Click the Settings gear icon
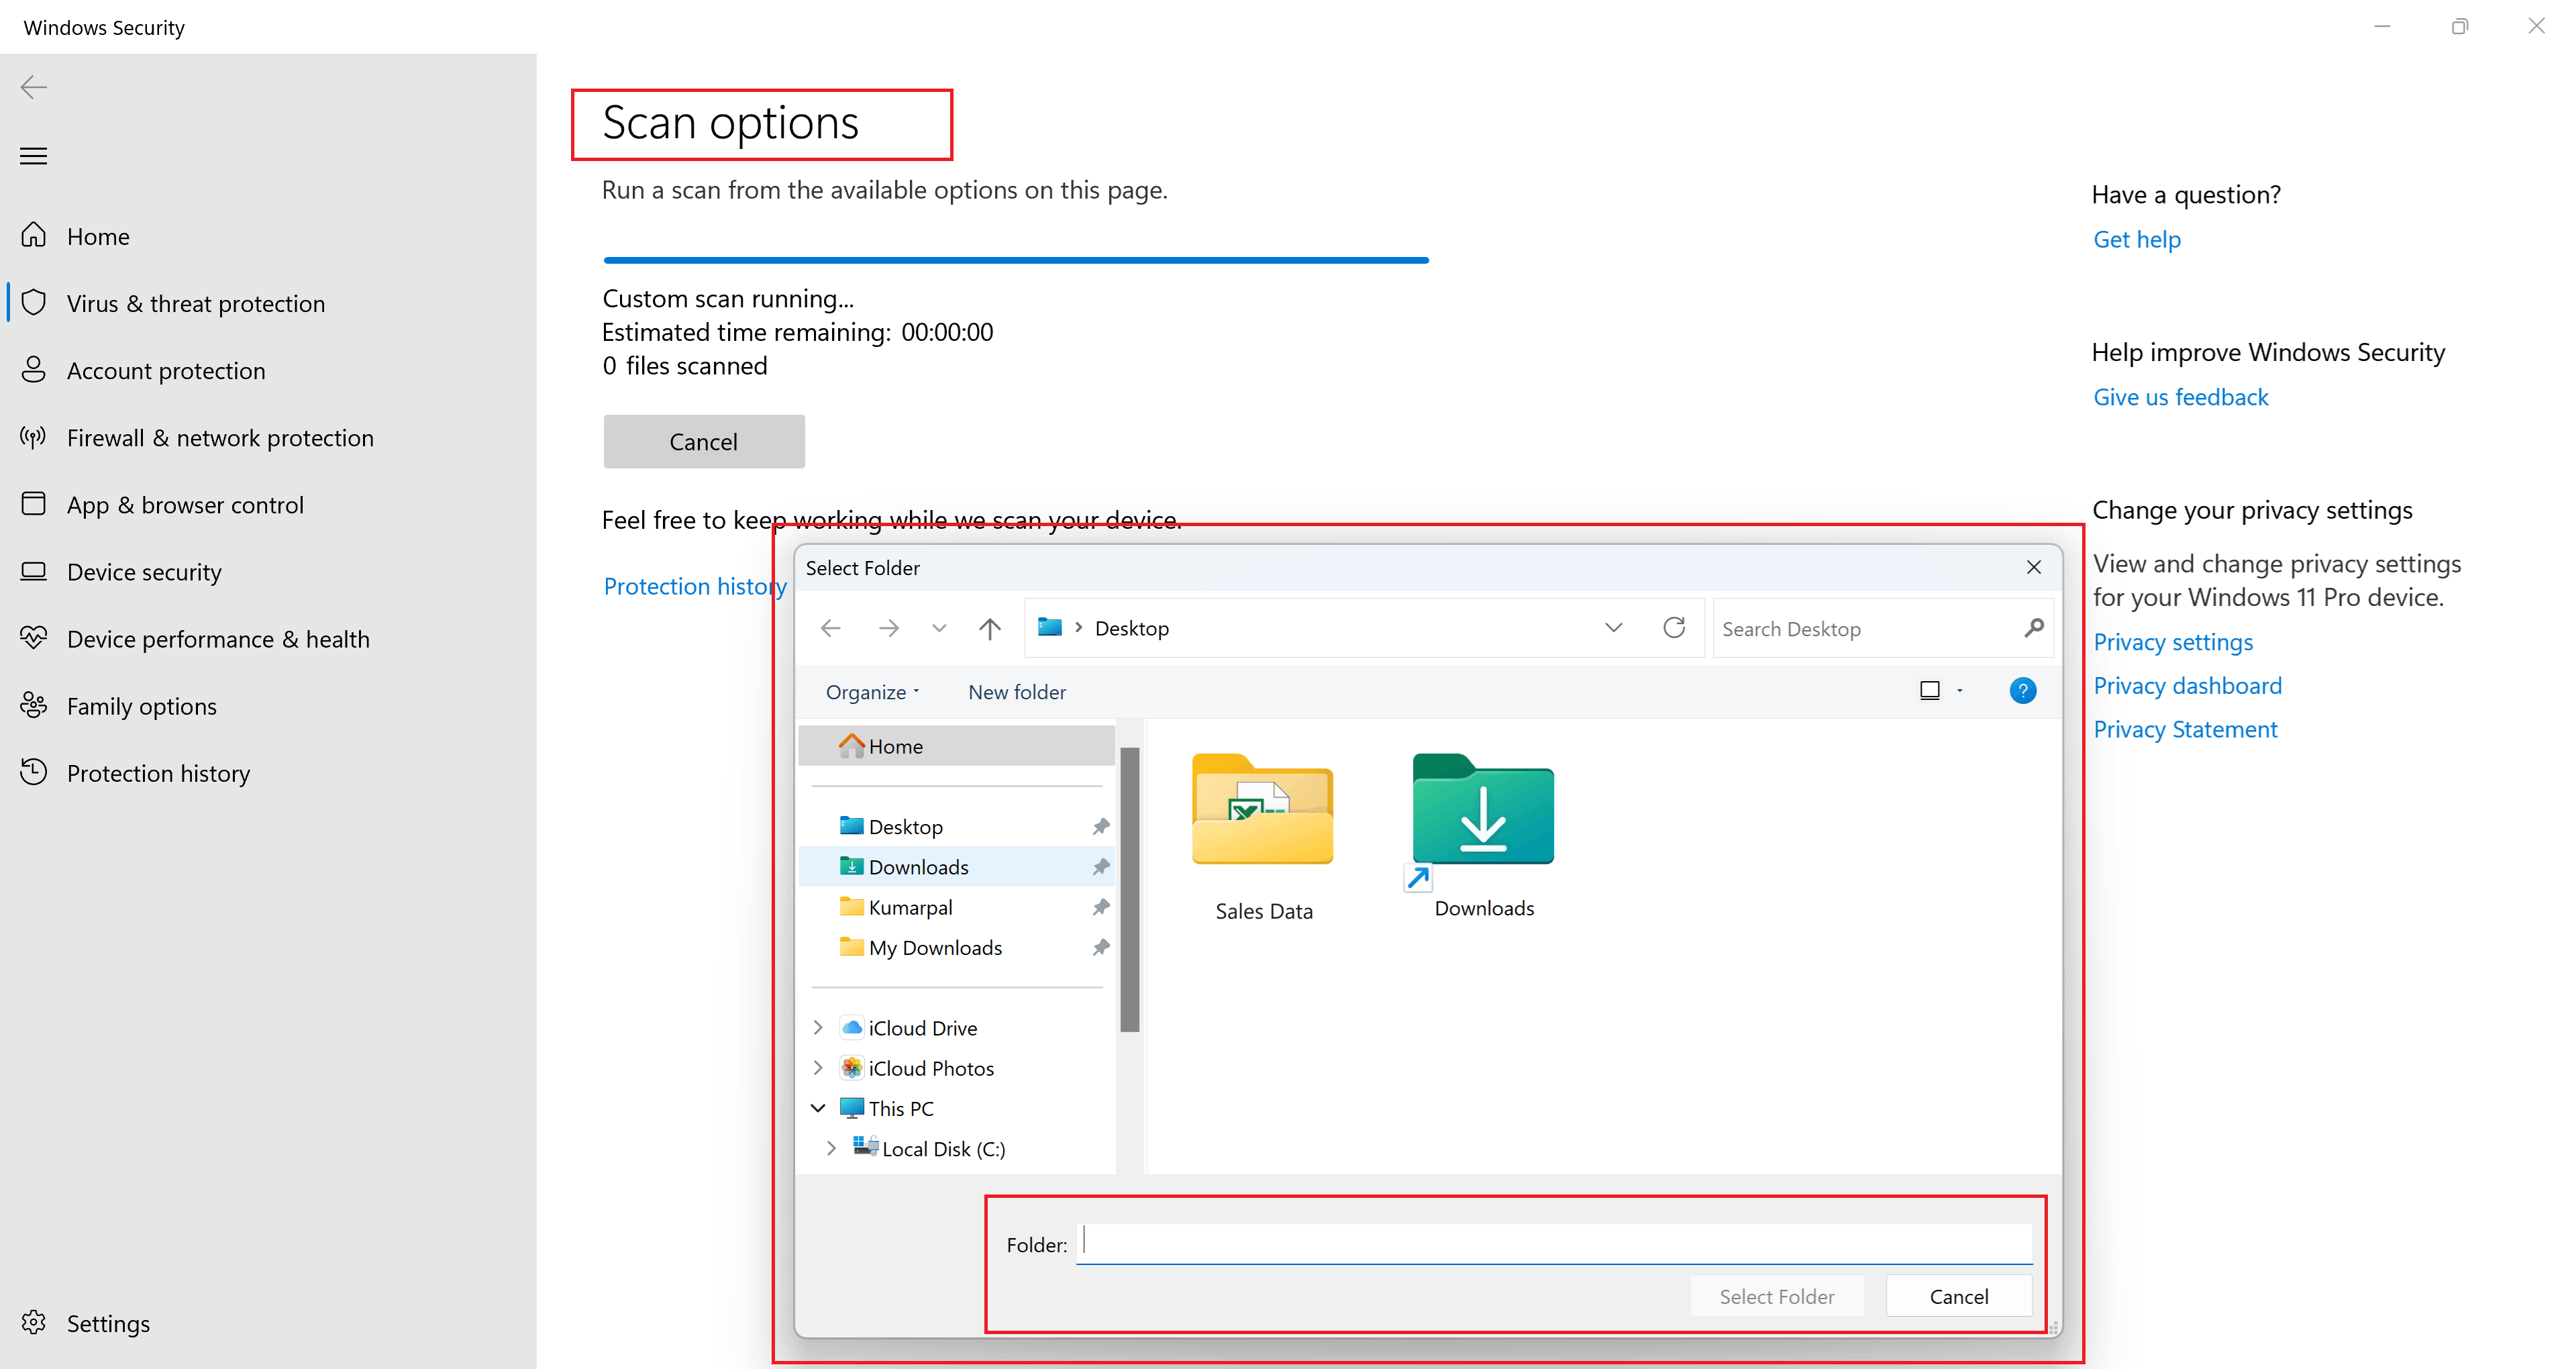 pyautogui.click(x=33, y=1322)
